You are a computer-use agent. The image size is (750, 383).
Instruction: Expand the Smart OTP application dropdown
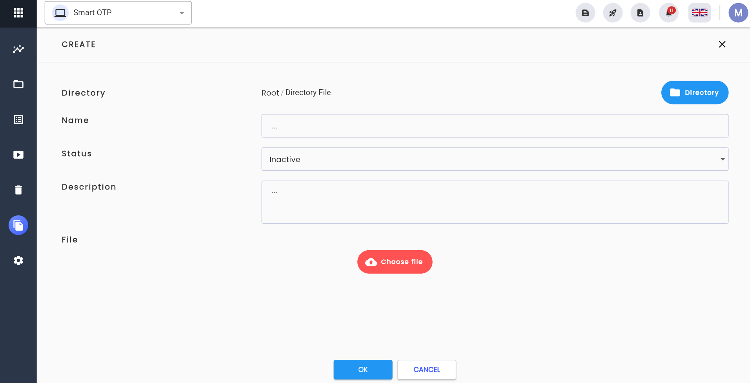118,13
